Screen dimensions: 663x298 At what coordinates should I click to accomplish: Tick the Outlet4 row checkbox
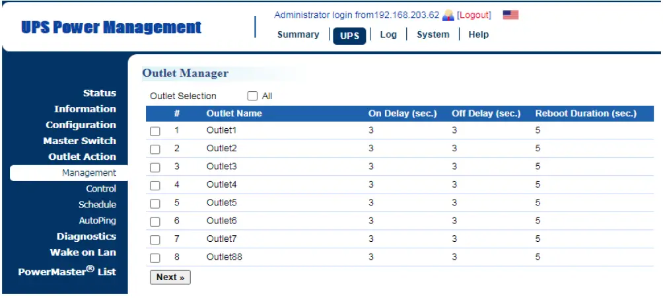pos(155,186)
